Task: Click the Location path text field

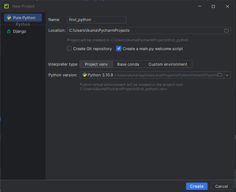Action: point(144,30)
